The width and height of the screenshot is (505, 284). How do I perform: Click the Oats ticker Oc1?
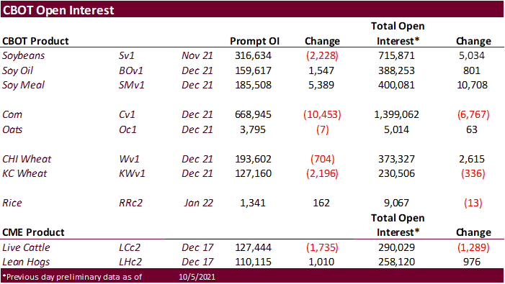click(128, 129)
